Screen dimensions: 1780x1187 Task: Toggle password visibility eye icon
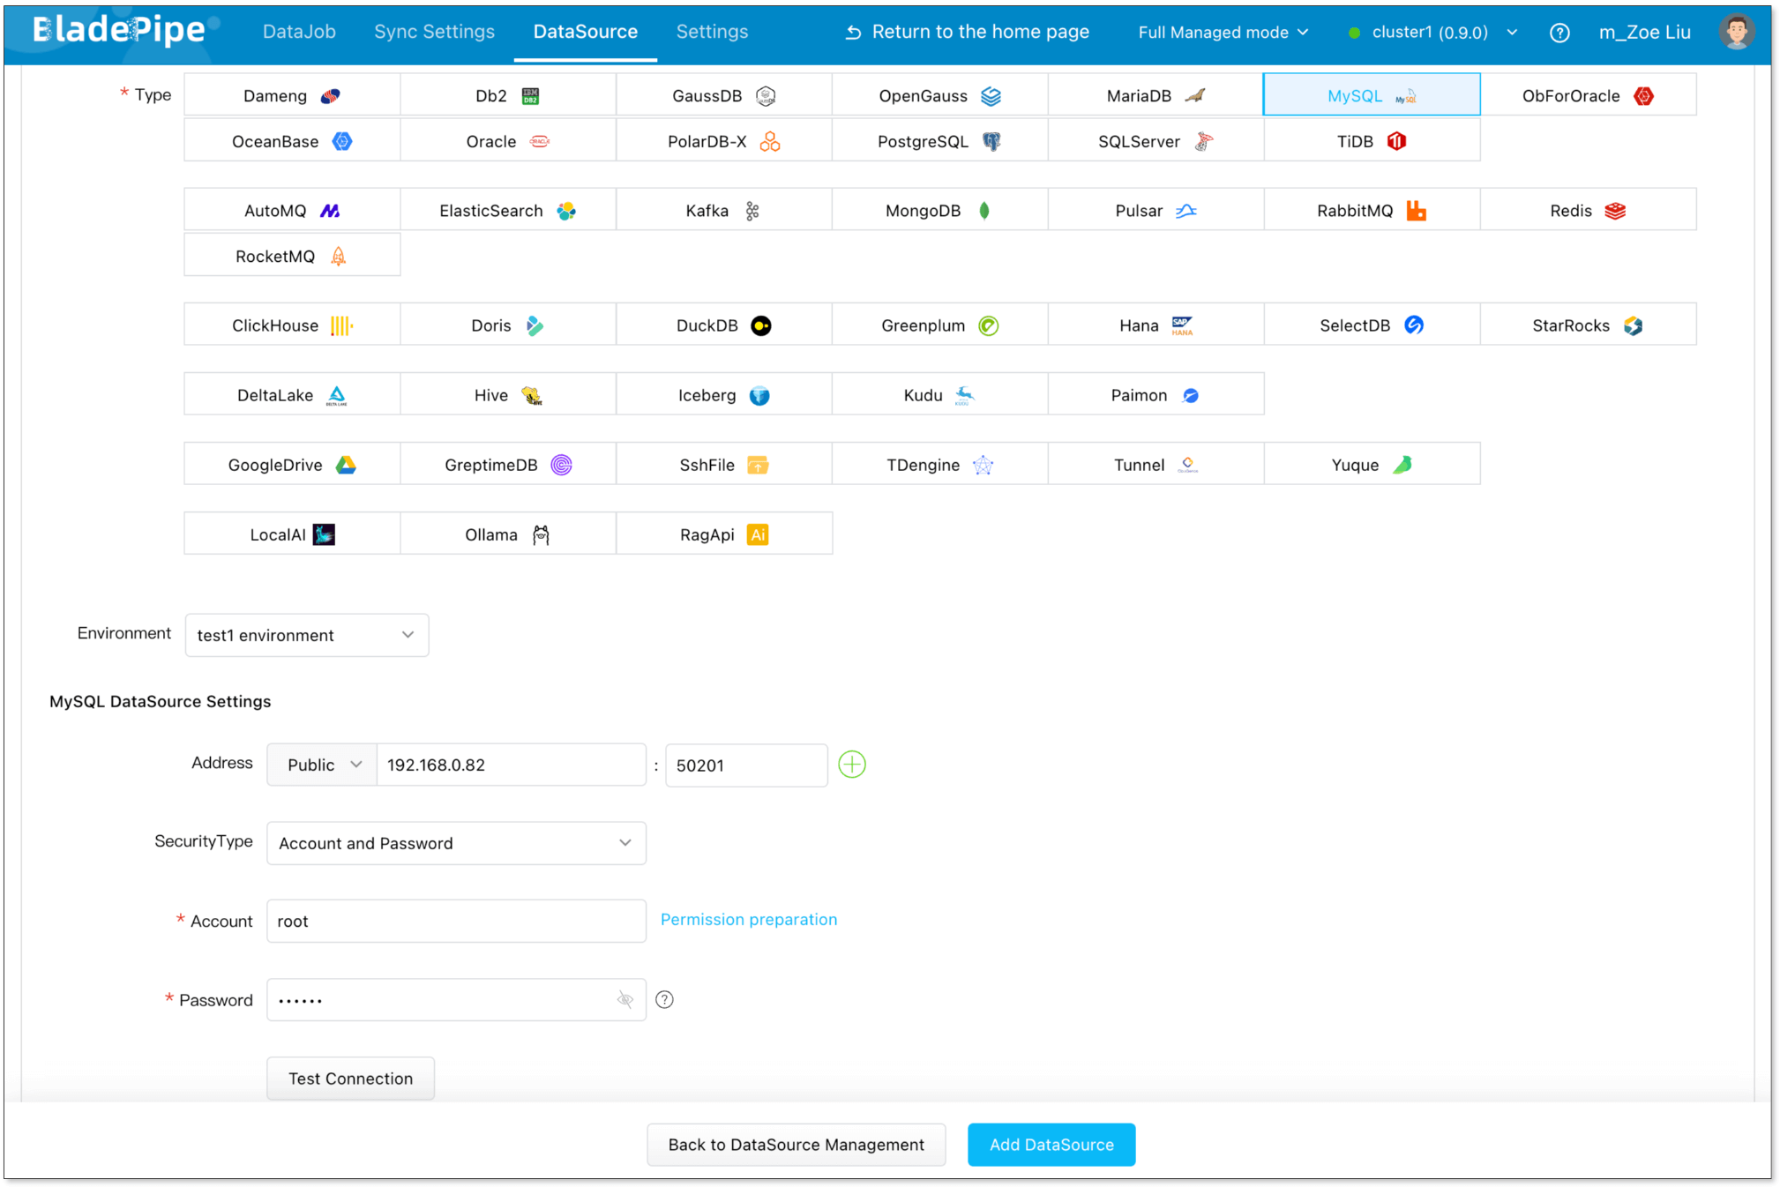tap(624, 999)
